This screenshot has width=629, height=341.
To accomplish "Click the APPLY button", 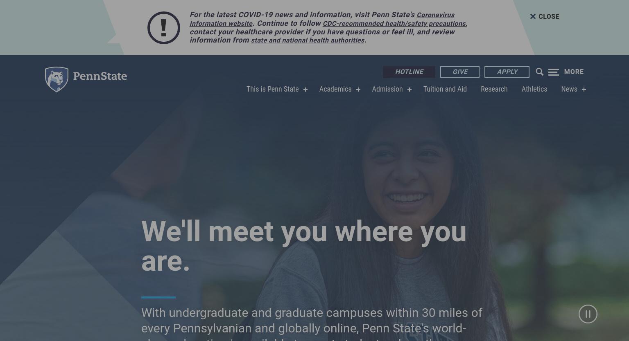I will point(507,72).
